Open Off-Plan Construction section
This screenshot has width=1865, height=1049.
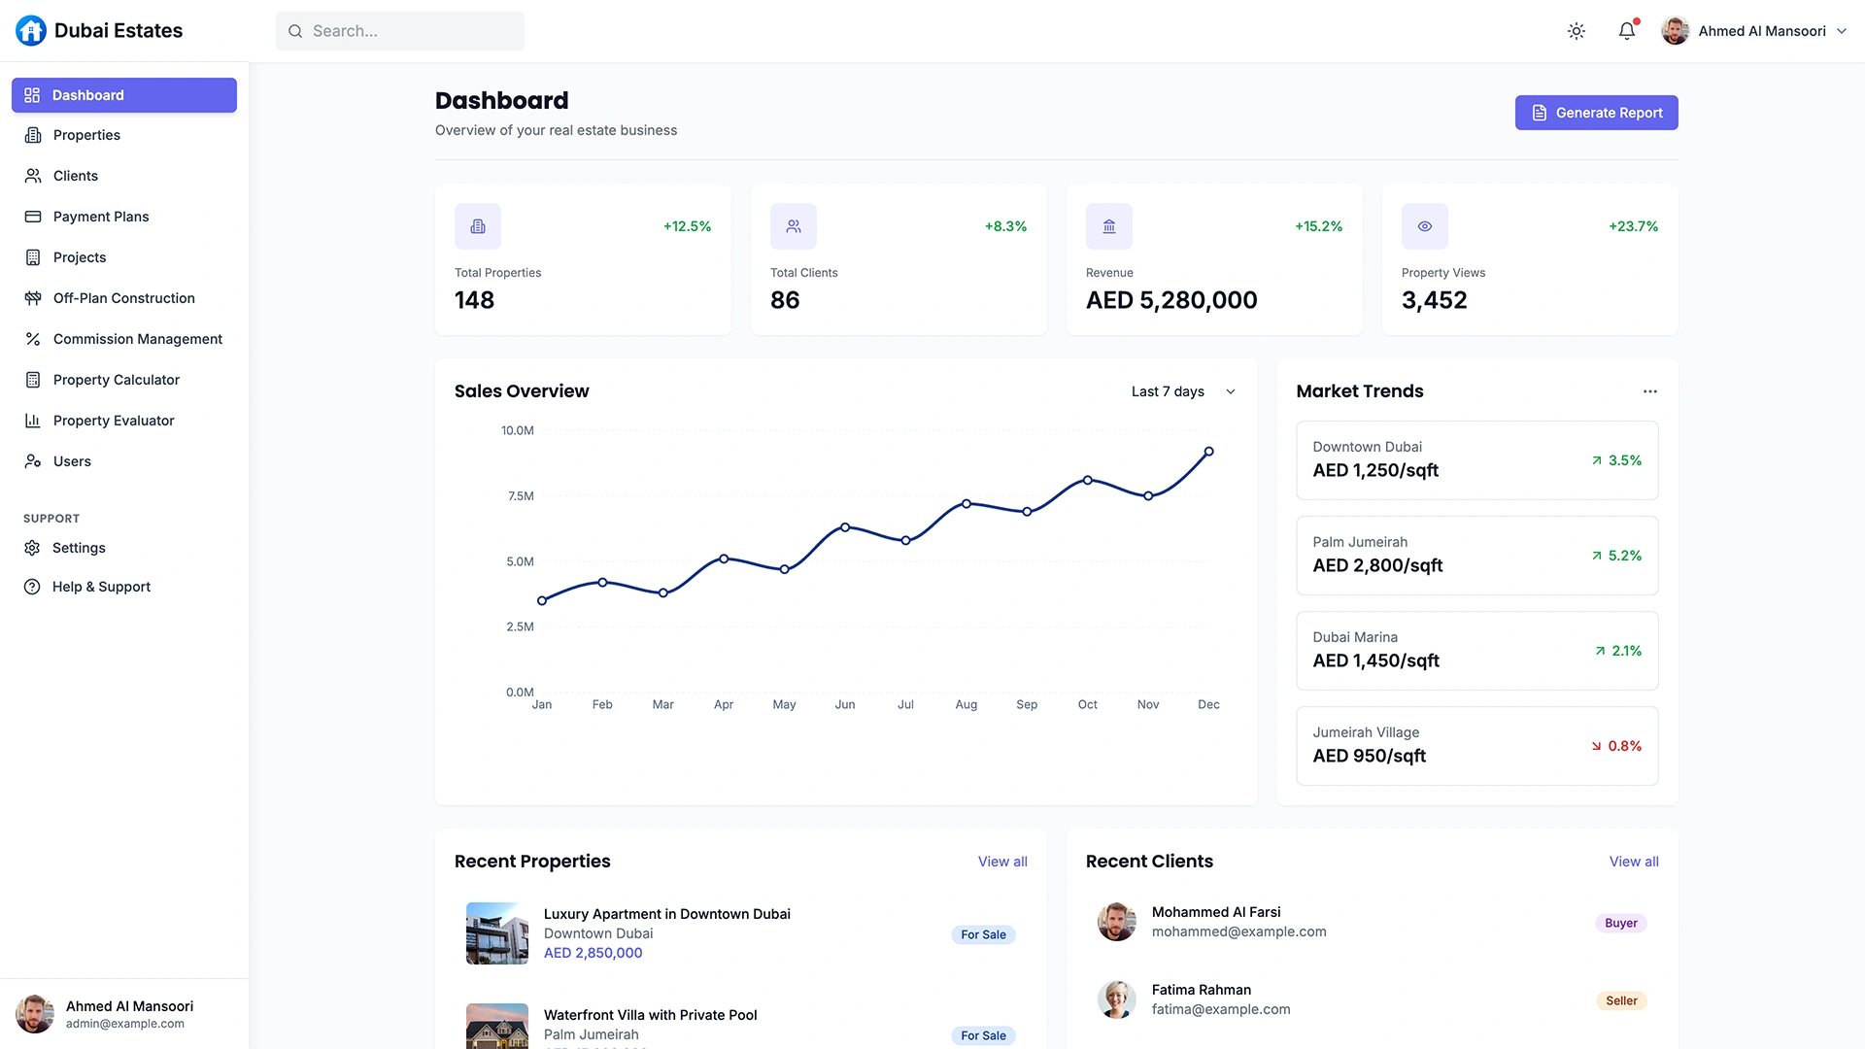click(x=124, y=298)
